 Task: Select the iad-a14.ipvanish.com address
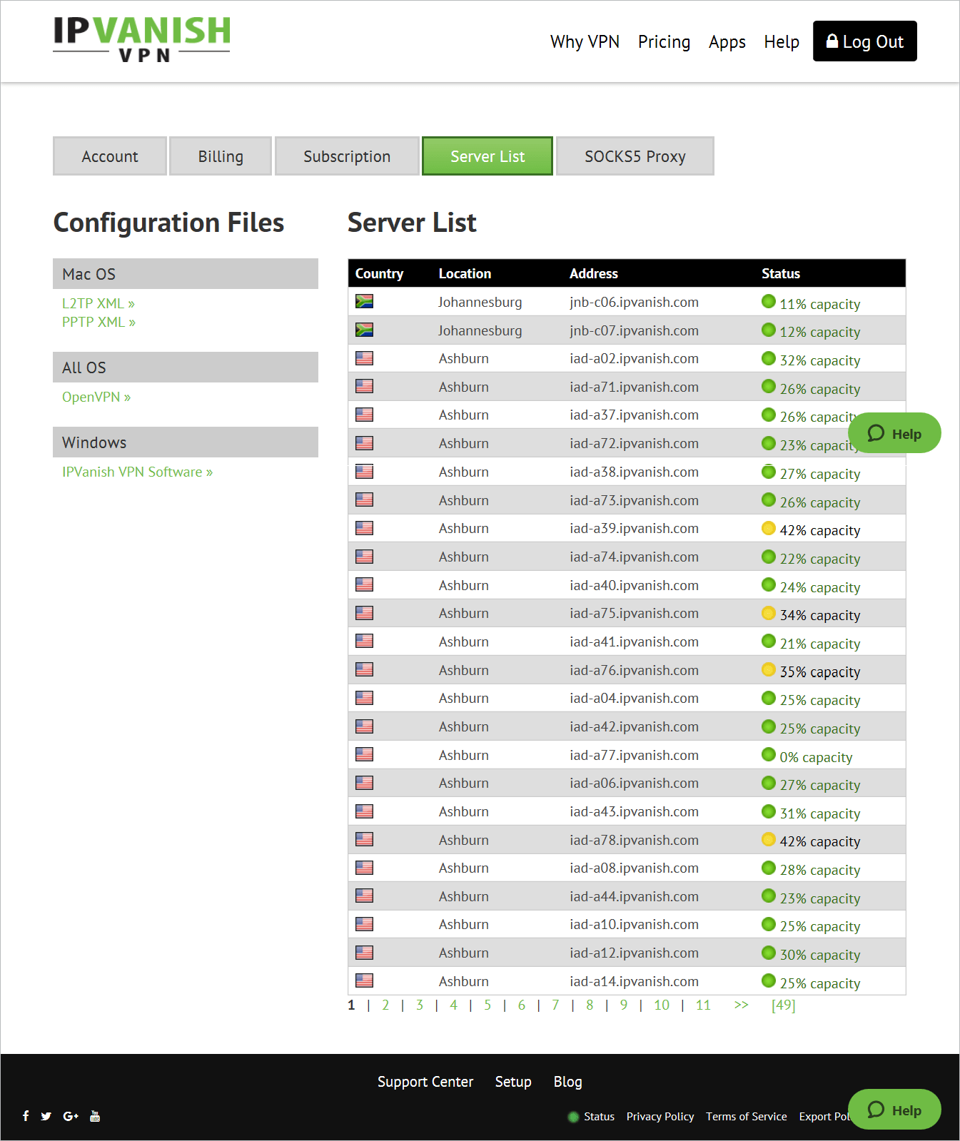click(634, 981)
